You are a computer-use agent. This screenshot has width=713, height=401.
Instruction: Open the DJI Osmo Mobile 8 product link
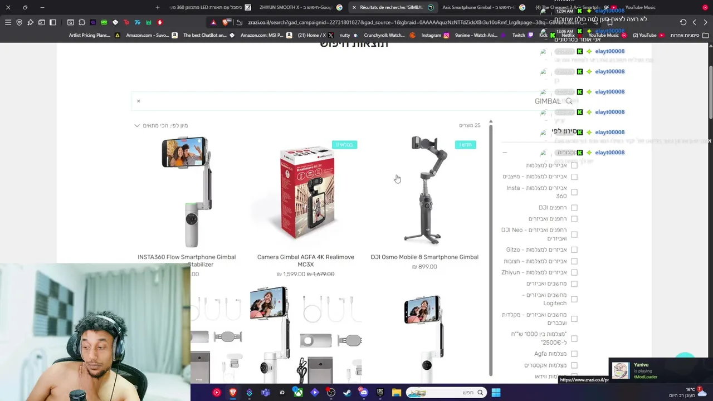[x=424, y=257]
